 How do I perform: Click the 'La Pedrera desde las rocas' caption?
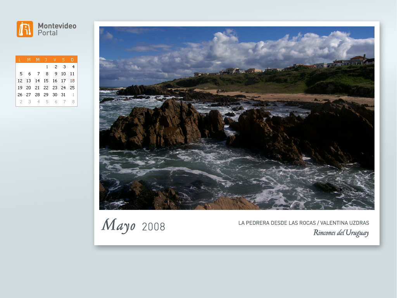(x=276, y=223)
